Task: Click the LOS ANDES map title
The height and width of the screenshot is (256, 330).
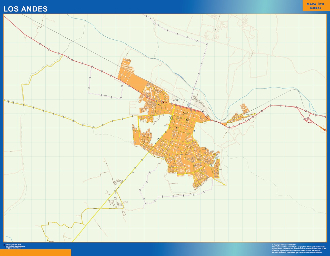Action: (x=25, y=9)
